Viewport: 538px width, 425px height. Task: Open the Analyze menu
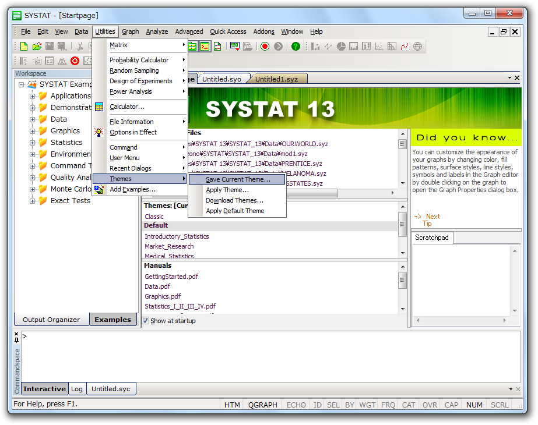(157, 31)
